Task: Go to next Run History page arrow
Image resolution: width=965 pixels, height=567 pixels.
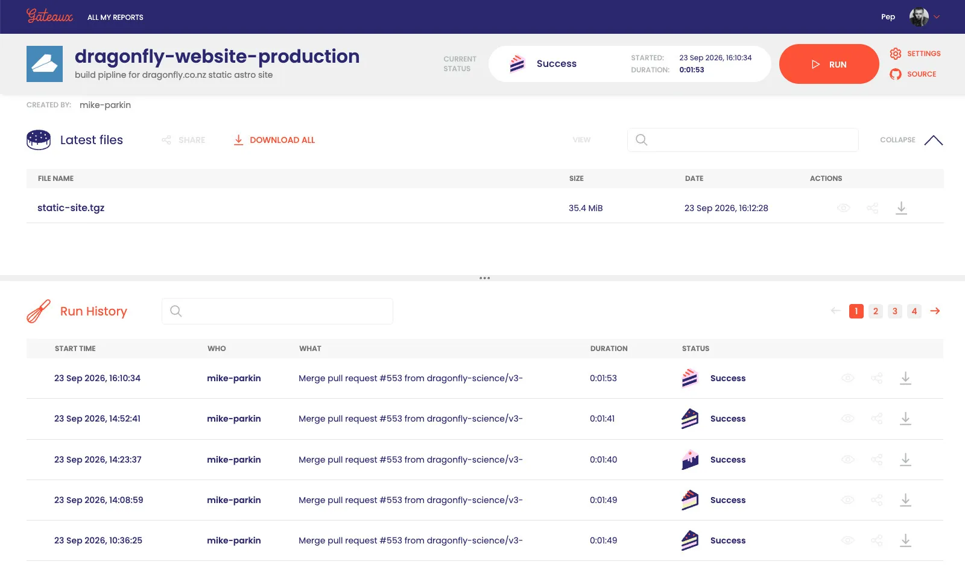Action: coord(935,311)
